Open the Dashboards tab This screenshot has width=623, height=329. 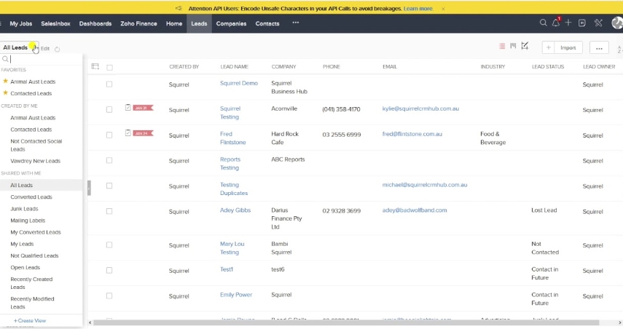pyautogui.click(x=95, y=23)
